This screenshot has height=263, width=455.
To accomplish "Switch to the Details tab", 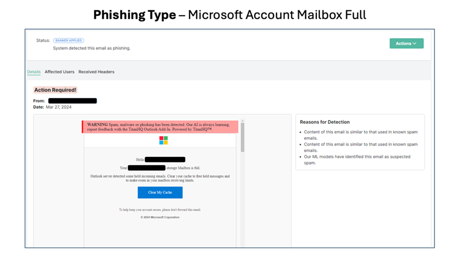I will click(34, 72).
